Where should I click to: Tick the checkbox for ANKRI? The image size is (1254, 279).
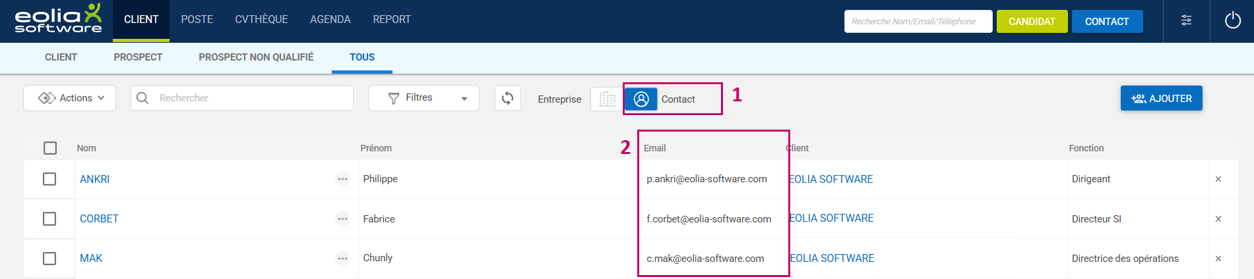pos(49,179)
